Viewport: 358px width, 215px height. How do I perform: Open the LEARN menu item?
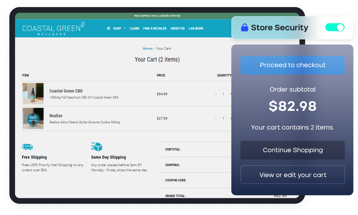pyautogui.click(x=134, y=28)
